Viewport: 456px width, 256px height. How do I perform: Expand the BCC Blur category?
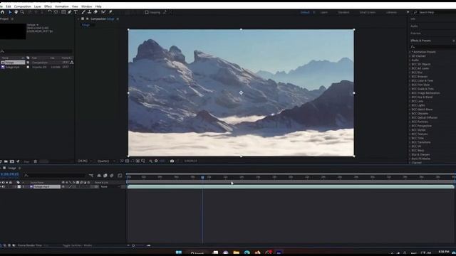[410, 73]
